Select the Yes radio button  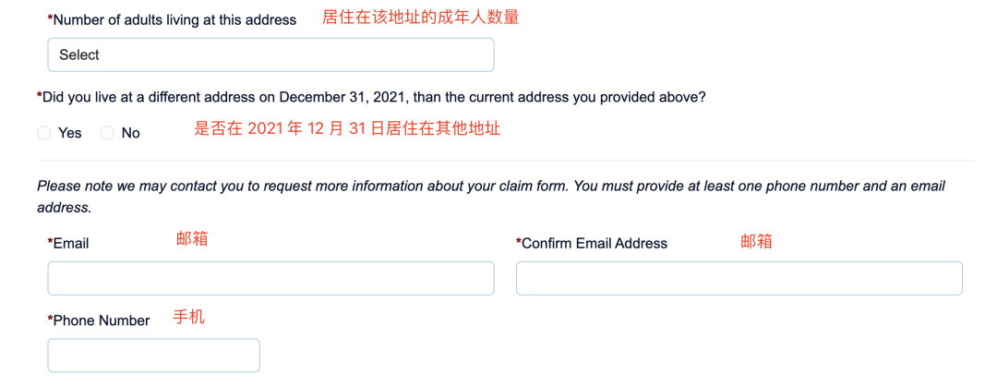click(44, 133)
